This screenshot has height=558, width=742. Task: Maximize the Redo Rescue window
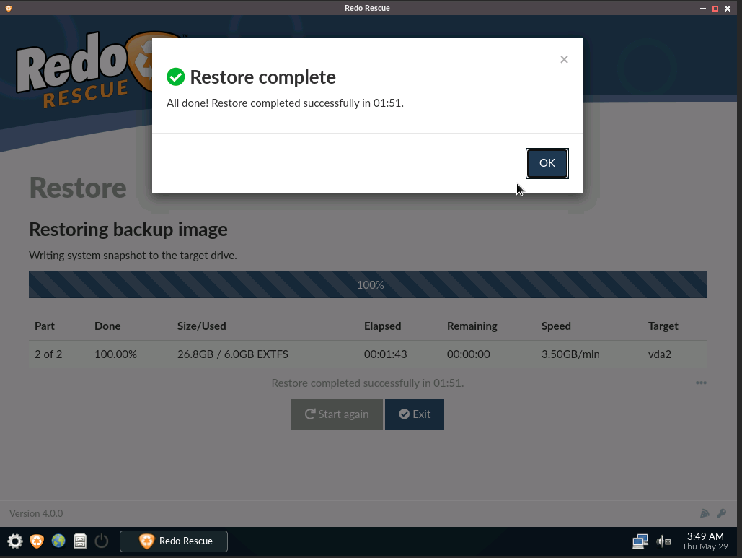click(715, 9)
